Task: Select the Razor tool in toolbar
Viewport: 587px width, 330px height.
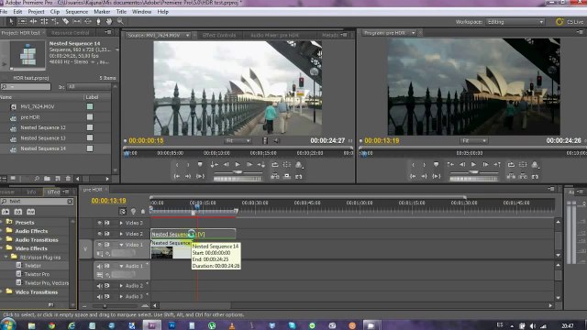Action: 65,21
